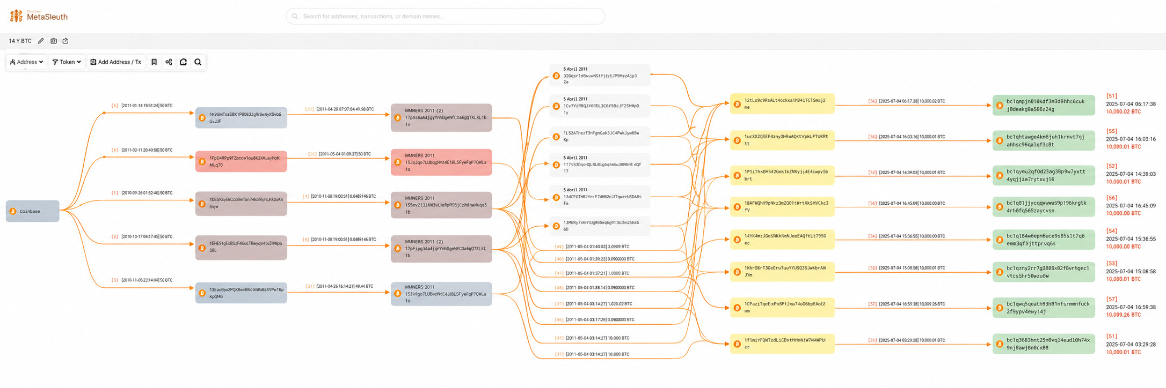
Task: Click edge label '[2011-05-04 03:14:27] 1,020.02 BTC'
Action: coord(599,304)
